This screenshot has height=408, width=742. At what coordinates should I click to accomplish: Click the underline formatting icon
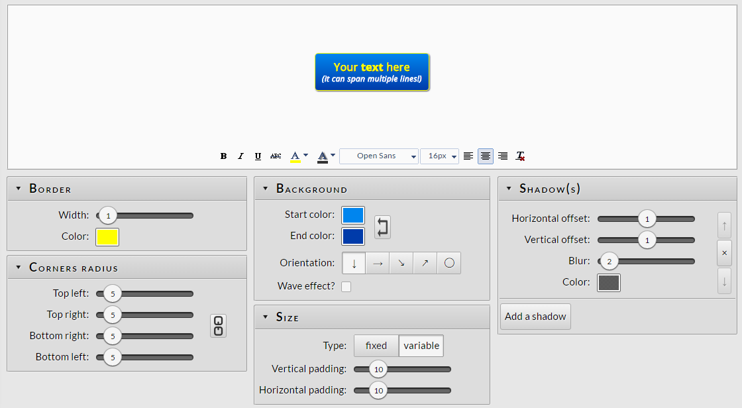click(x=258, y=156)
